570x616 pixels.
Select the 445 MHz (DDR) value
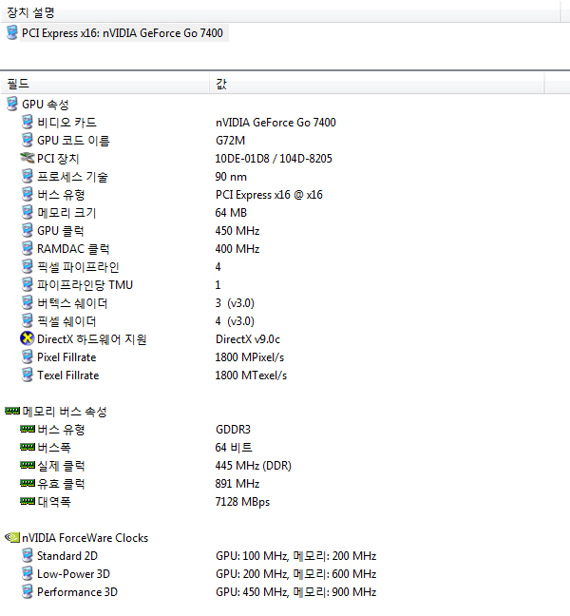(x=254, y=466)
